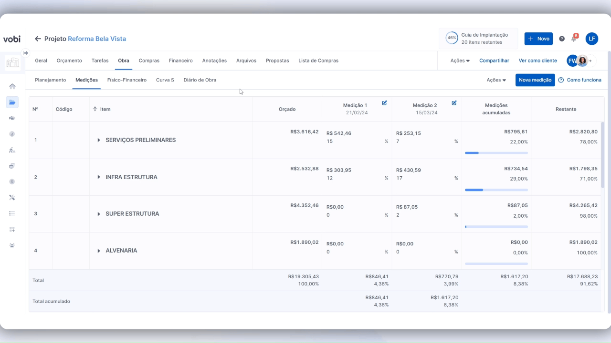Click the SERVIÇOS PRELIMINARES accumulated progress bar

(x=496, y=153)
